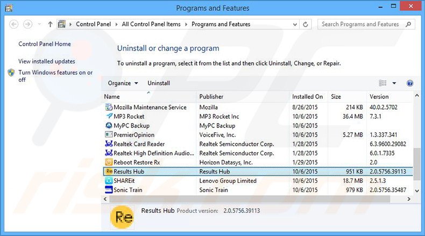Click the MP3 Rocket program icon

pos(109,116)
